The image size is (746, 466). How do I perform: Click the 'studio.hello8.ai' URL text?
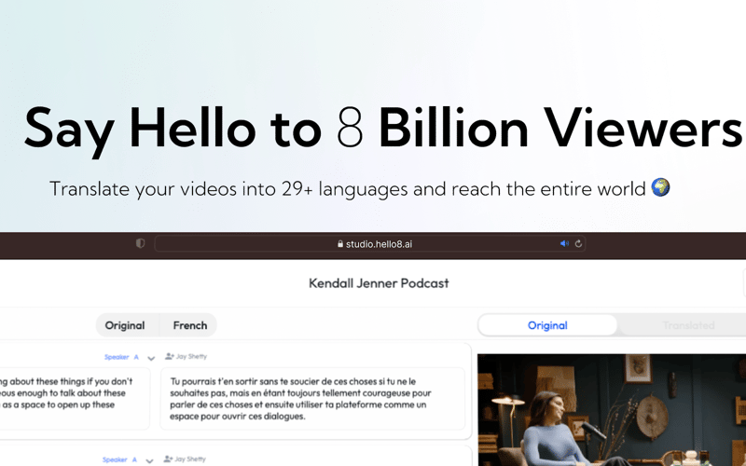point(379,244)
